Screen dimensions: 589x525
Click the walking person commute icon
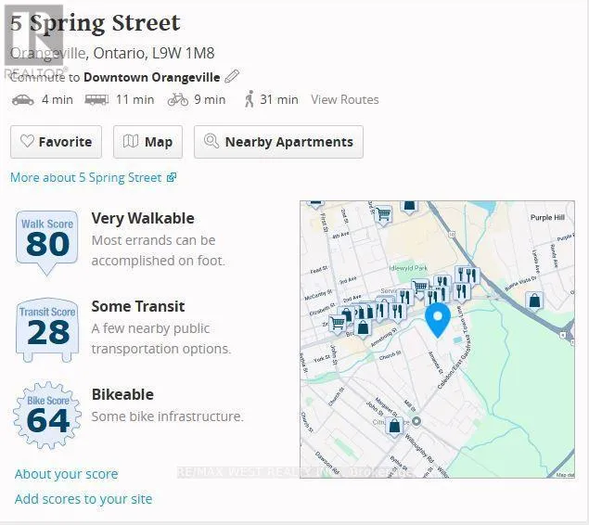click(249, 99)
